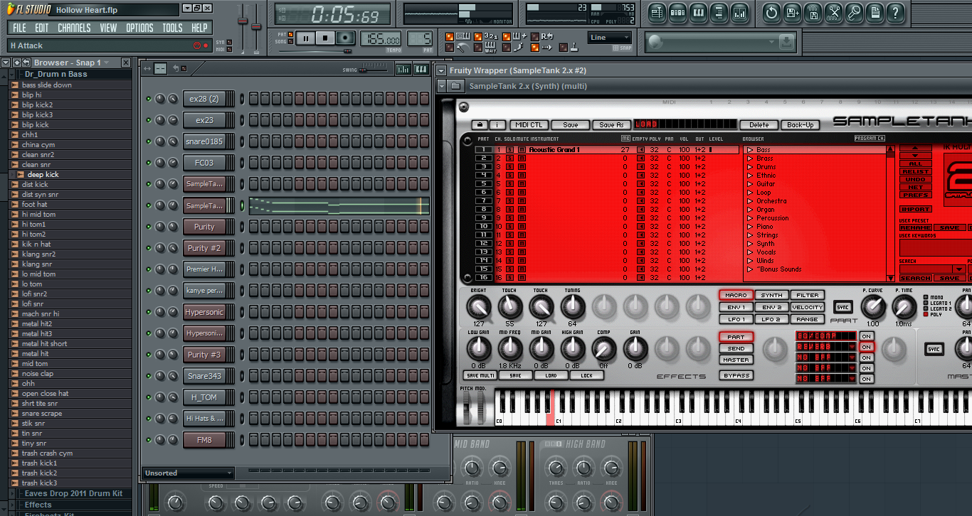Open the piano roll view icon

[x=698, y=12]
